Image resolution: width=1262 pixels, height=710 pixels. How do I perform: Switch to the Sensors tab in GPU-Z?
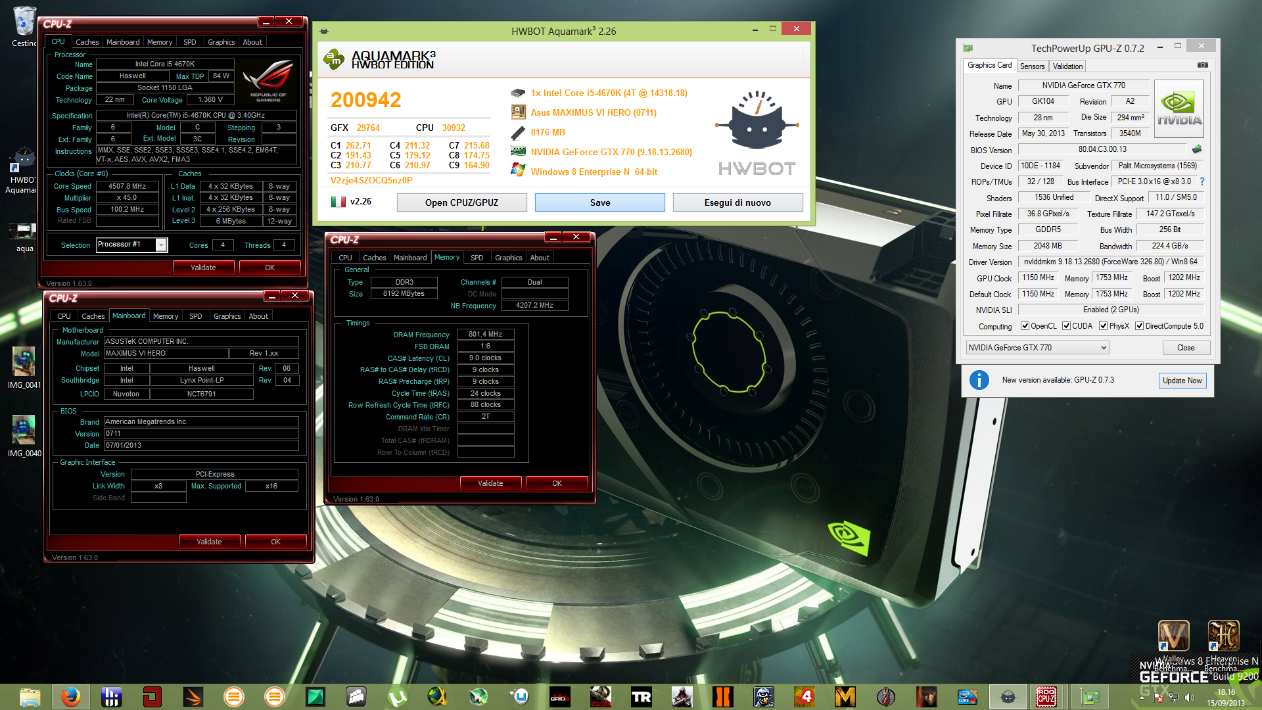[x=1032, y=66]
